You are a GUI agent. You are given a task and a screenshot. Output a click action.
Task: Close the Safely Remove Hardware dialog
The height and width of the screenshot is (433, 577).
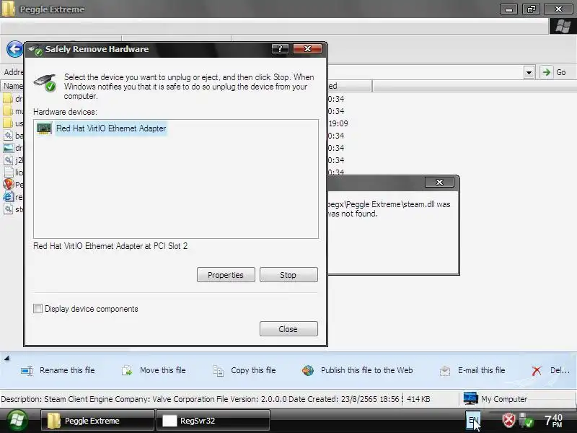point(288,329)
